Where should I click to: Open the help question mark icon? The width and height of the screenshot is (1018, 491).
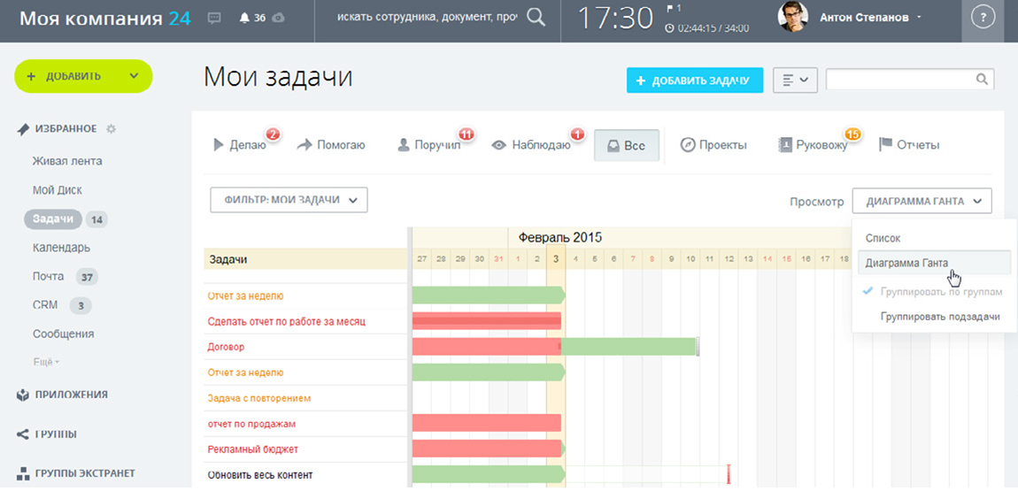983,19
